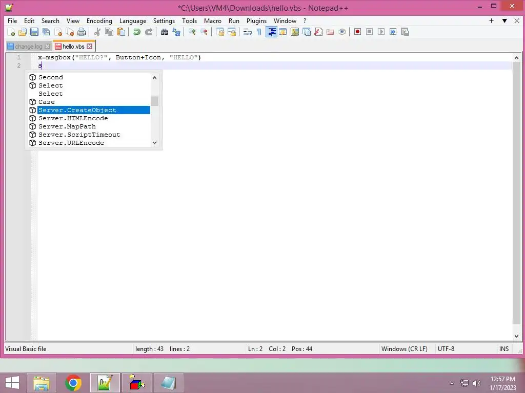The image size is (525, 393).
Task: Zoom out using the magnifier minus icon
Action: point(204,32)
